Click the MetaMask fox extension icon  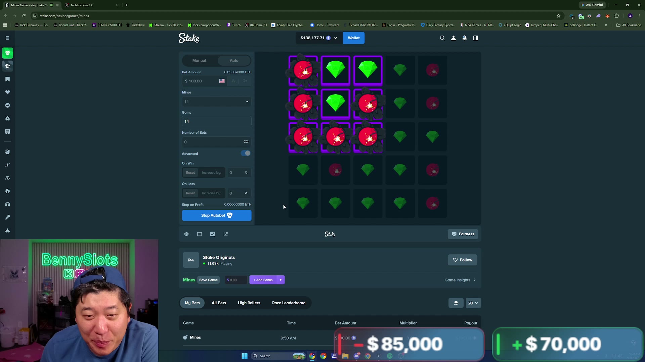607,16
